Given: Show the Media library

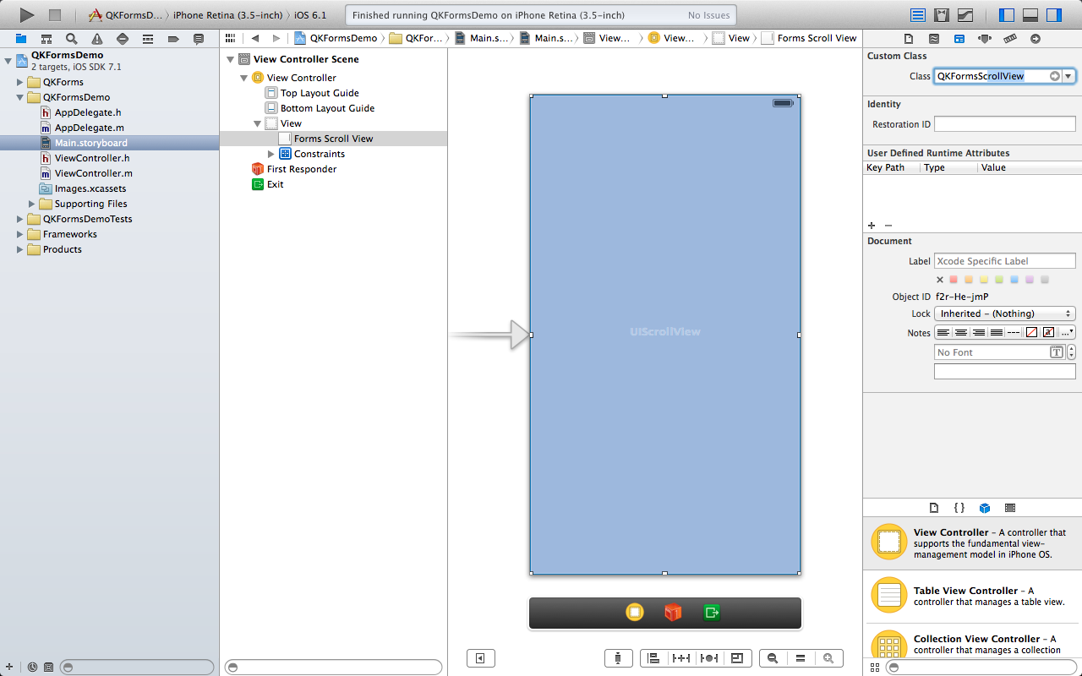Looking at the screenshot, I should coord(1010,508).
